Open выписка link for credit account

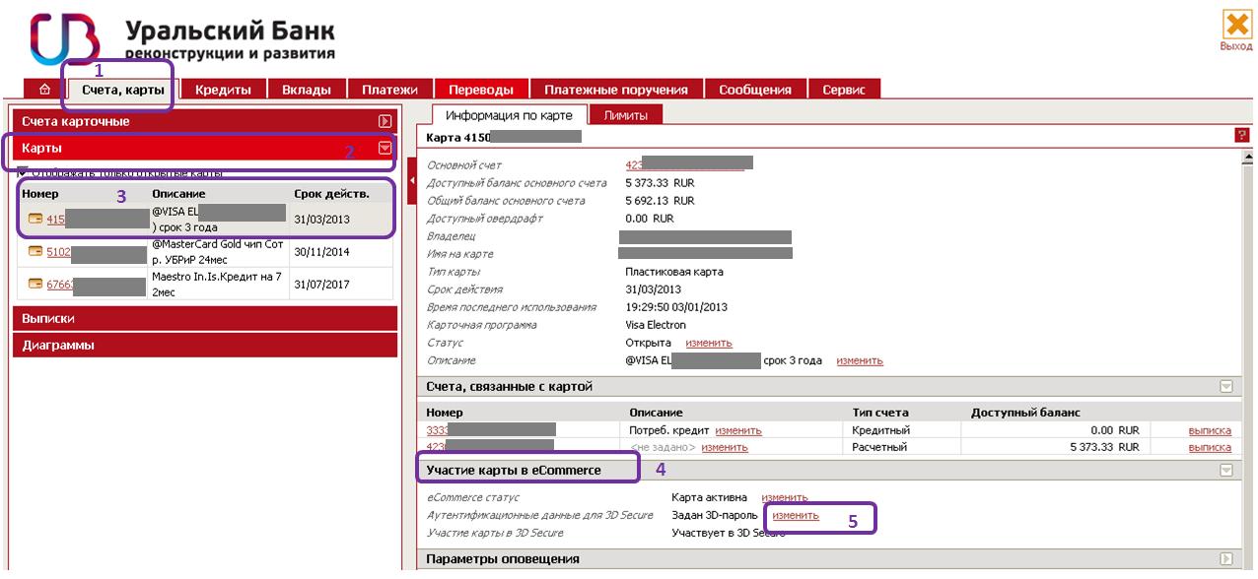(1210, 430)
